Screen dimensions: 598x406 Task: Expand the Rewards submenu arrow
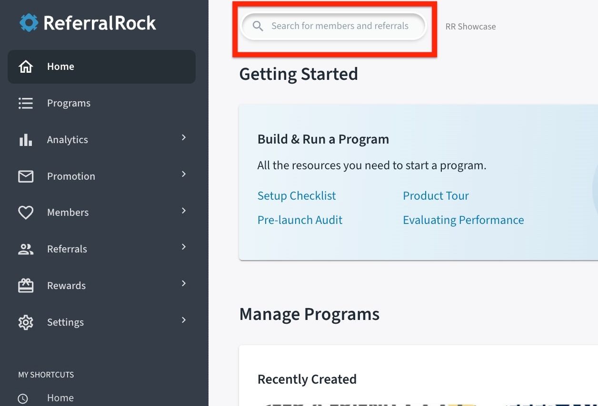(x=184, y=284)
